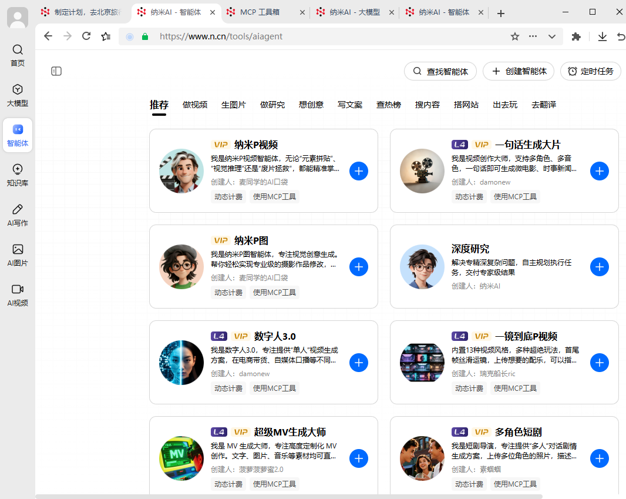Screen dimensions: 626x499
Task: Click the 一镜到底P视频 card title
Action: (526, 336)
